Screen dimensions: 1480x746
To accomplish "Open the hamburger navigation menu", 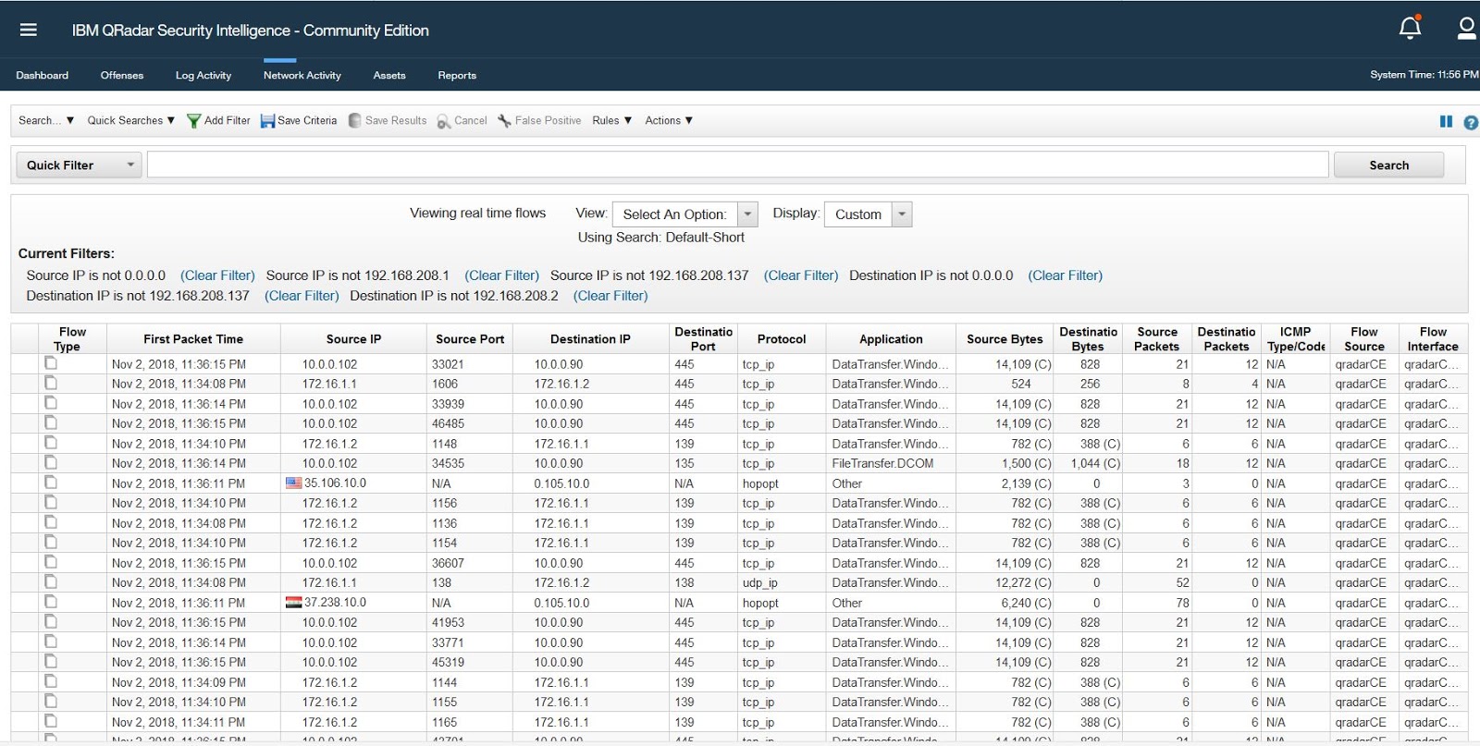I will [29, 30].
